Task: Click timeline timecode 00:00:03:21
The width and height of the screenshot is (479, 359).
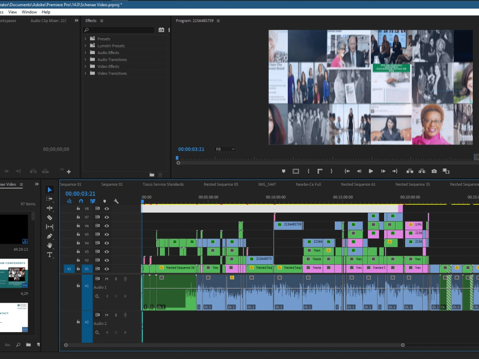Action: [x=80, y=193]
